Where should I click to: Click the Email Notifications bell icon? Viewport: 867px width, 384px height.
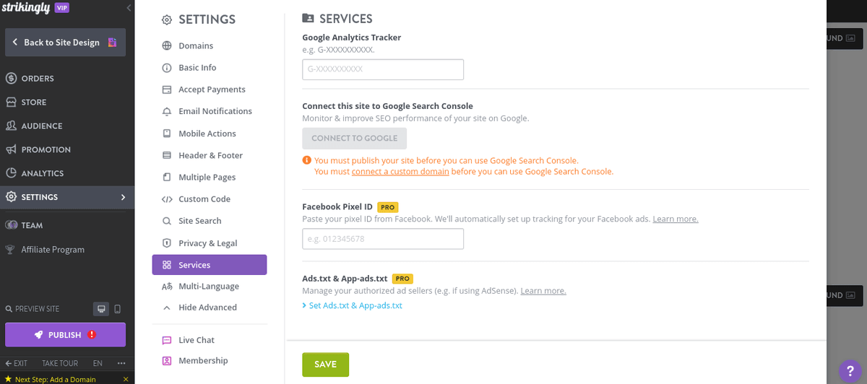[166, 111]
